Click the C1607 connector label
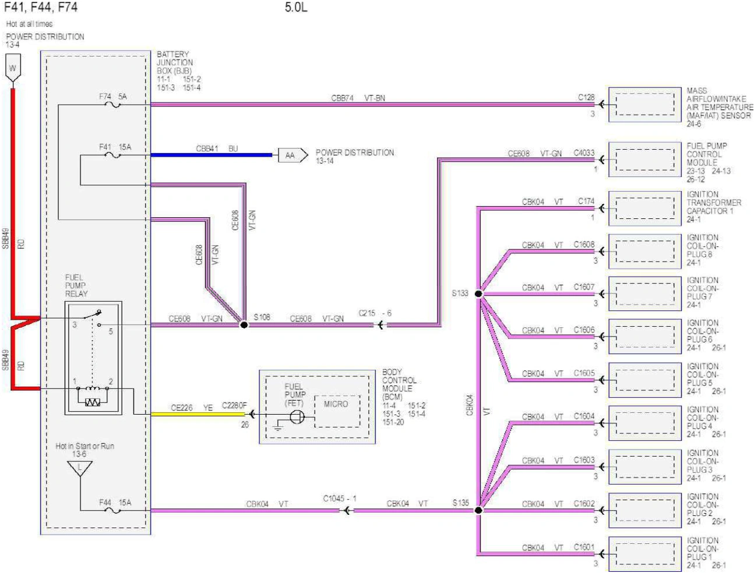This screenshot has height=573, width=754. (584, 287)
